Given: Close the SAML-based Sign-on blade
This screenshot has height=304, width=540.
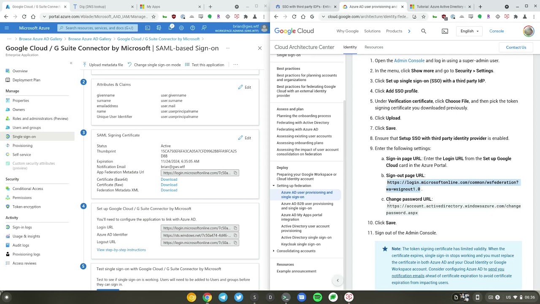Looking at the screenshot, I should point(260,48).
